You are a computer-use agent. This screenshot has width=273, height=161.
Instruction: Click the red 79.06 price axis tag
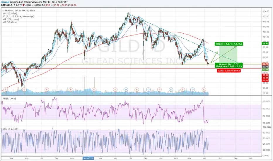(x=265, y=80)
